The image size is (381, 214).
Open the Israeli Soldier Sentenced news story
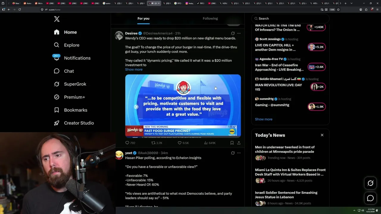[286, 195]
